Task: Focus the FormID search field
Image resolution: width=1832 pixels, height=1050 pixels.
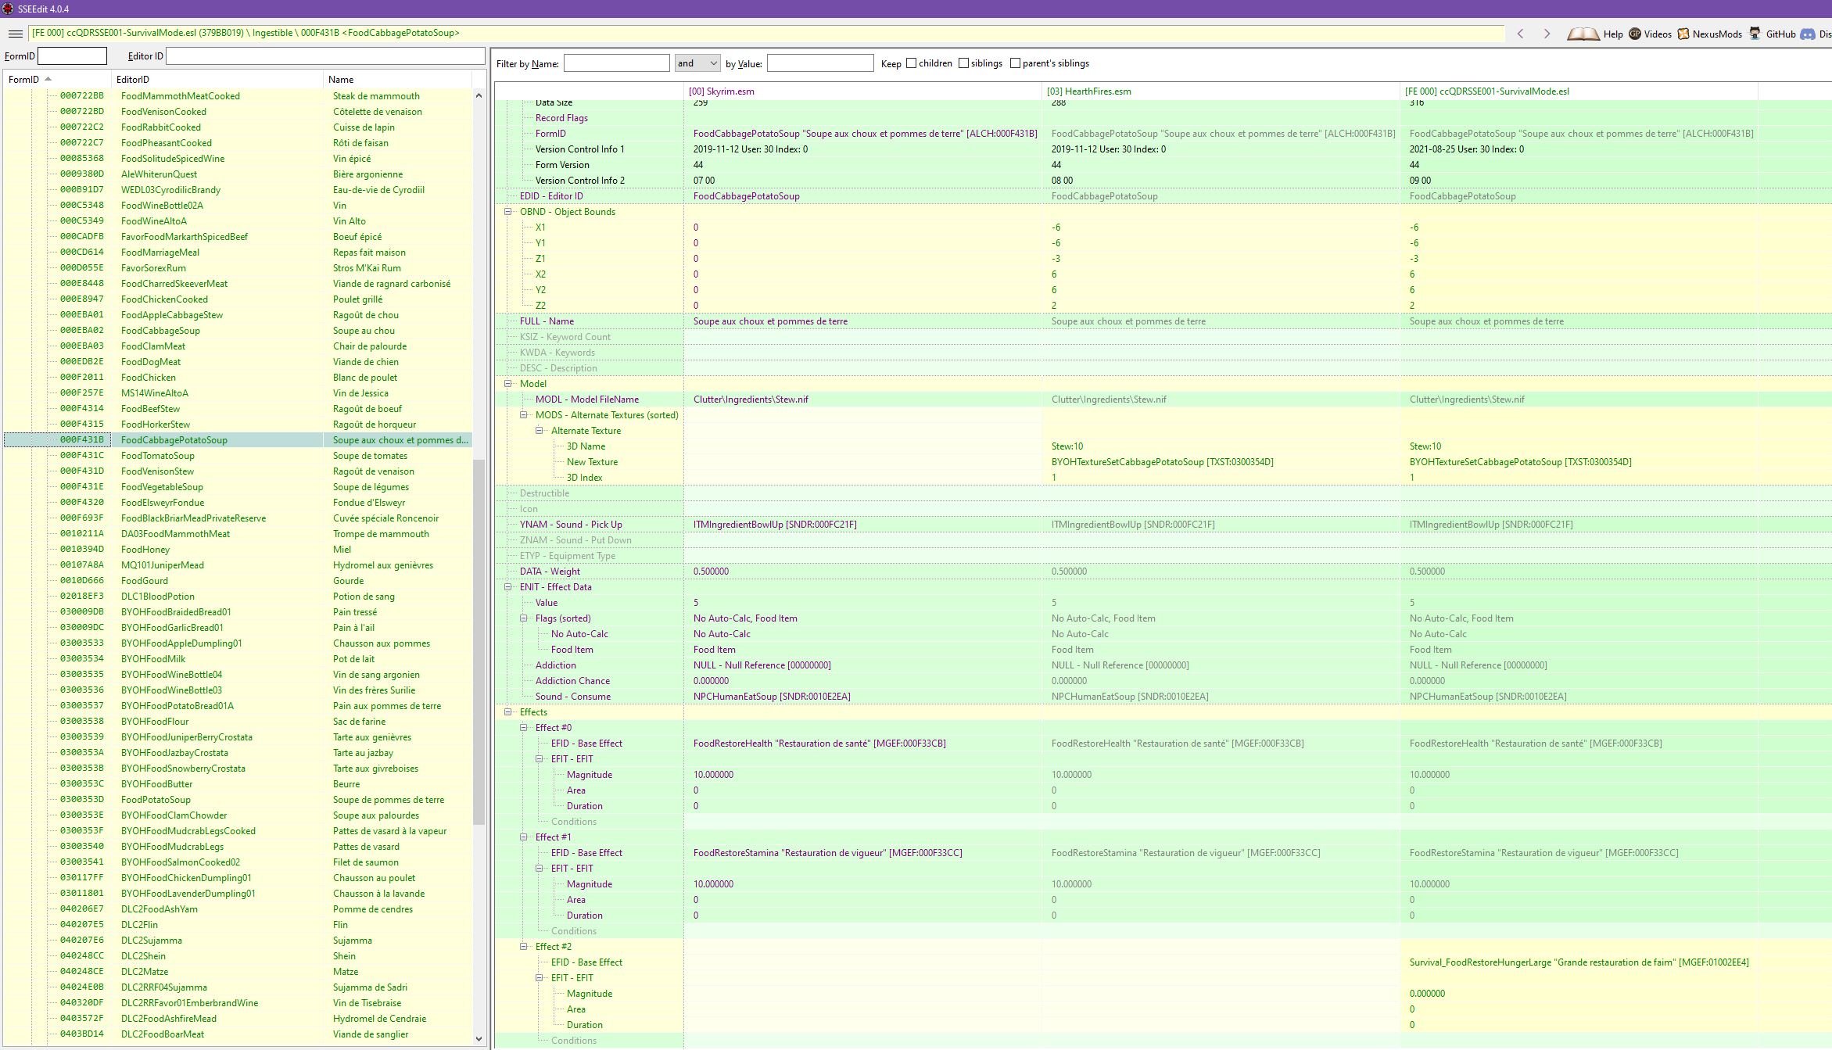Action: click(72, 56)
